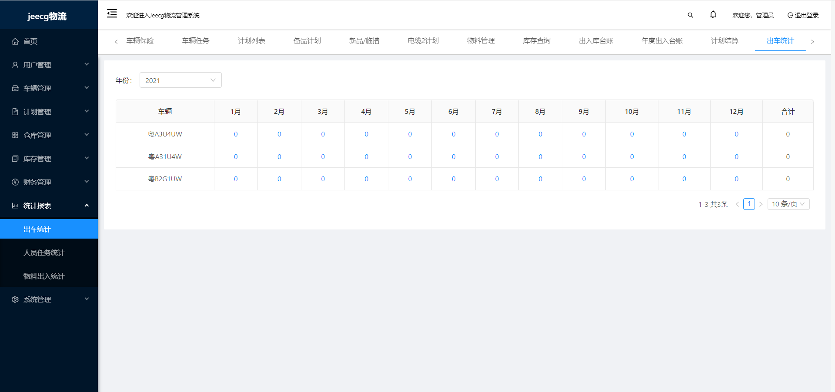Click vehicle cell 粤A3U4UW
Screen dimensions: 835x392
[165, 134]
